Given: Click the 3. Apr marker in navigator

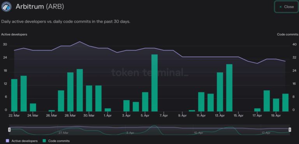Looking at the screenshot, I should click(x=130, y=133).
